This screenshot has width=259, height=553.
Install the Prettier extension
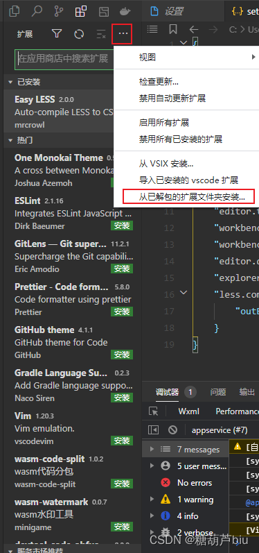click(x=122, y=312)
